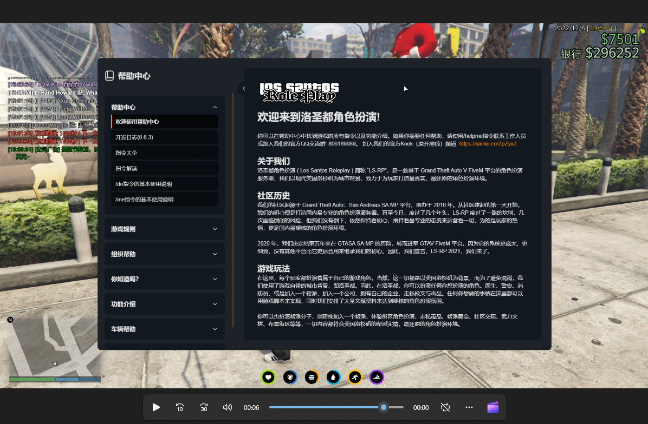
Task: Click the video progress slider thumb
Action: (x=384, y=407)
